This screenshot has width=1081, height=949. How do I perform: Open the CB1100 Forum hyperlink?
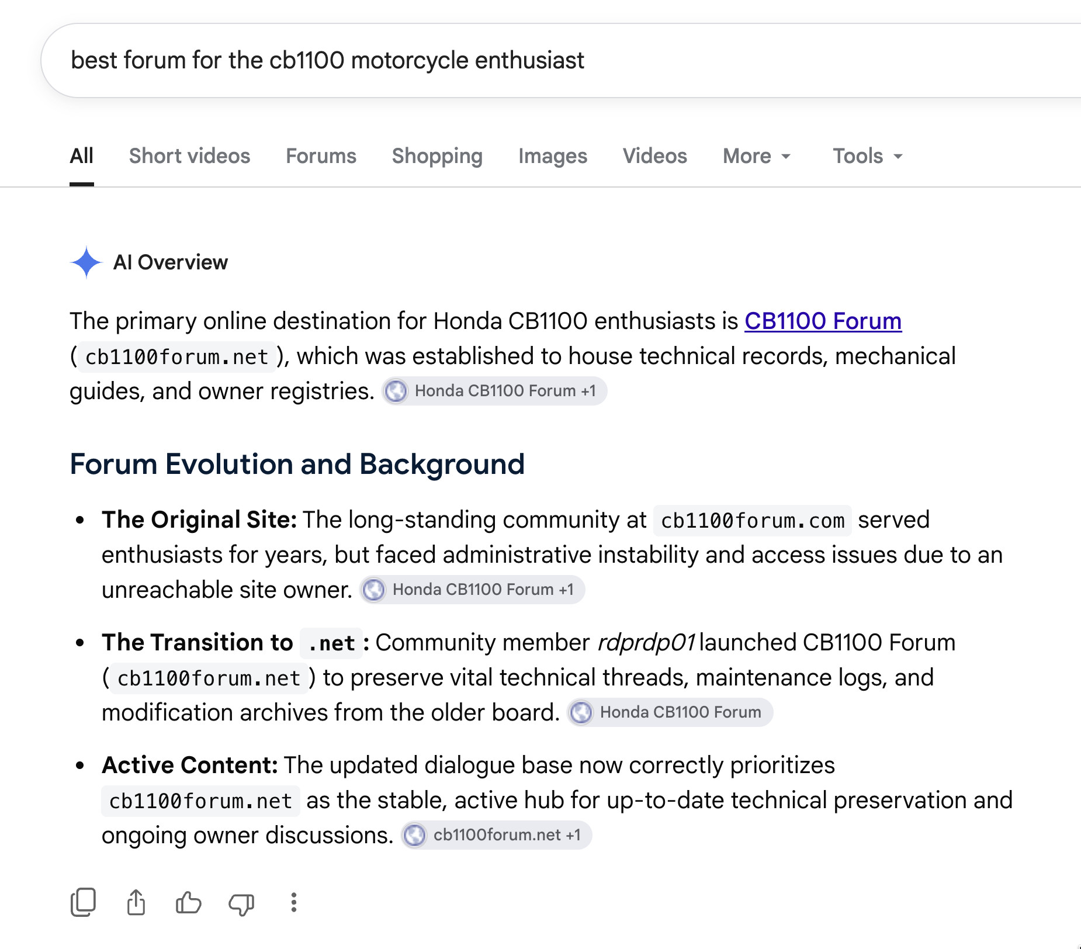point(823,321)
